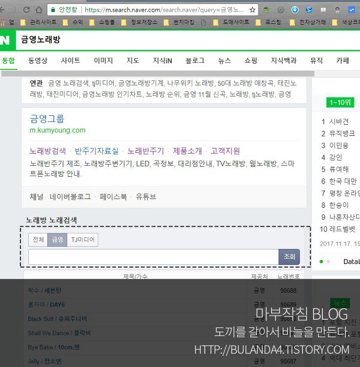The image size is (360, 367).
Task: Open the 페이스북 channel link
Action: pos(113,197)
